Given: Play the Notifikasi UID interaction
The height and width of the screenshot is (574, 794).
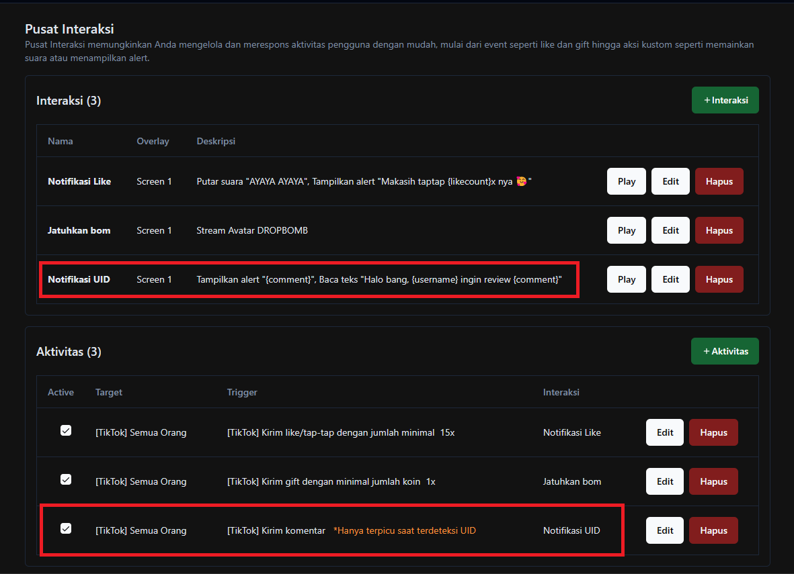Looking at the screenshot, I should pos(626,279).
